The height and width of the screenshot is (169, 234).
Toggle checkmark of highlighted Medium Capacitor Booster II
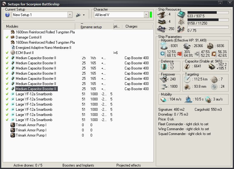pyautogui.click(x=7, y=89)
